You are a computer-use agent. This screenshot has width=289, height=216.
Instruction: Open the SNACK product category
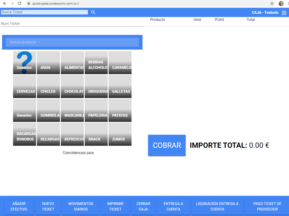pos(96,134)
